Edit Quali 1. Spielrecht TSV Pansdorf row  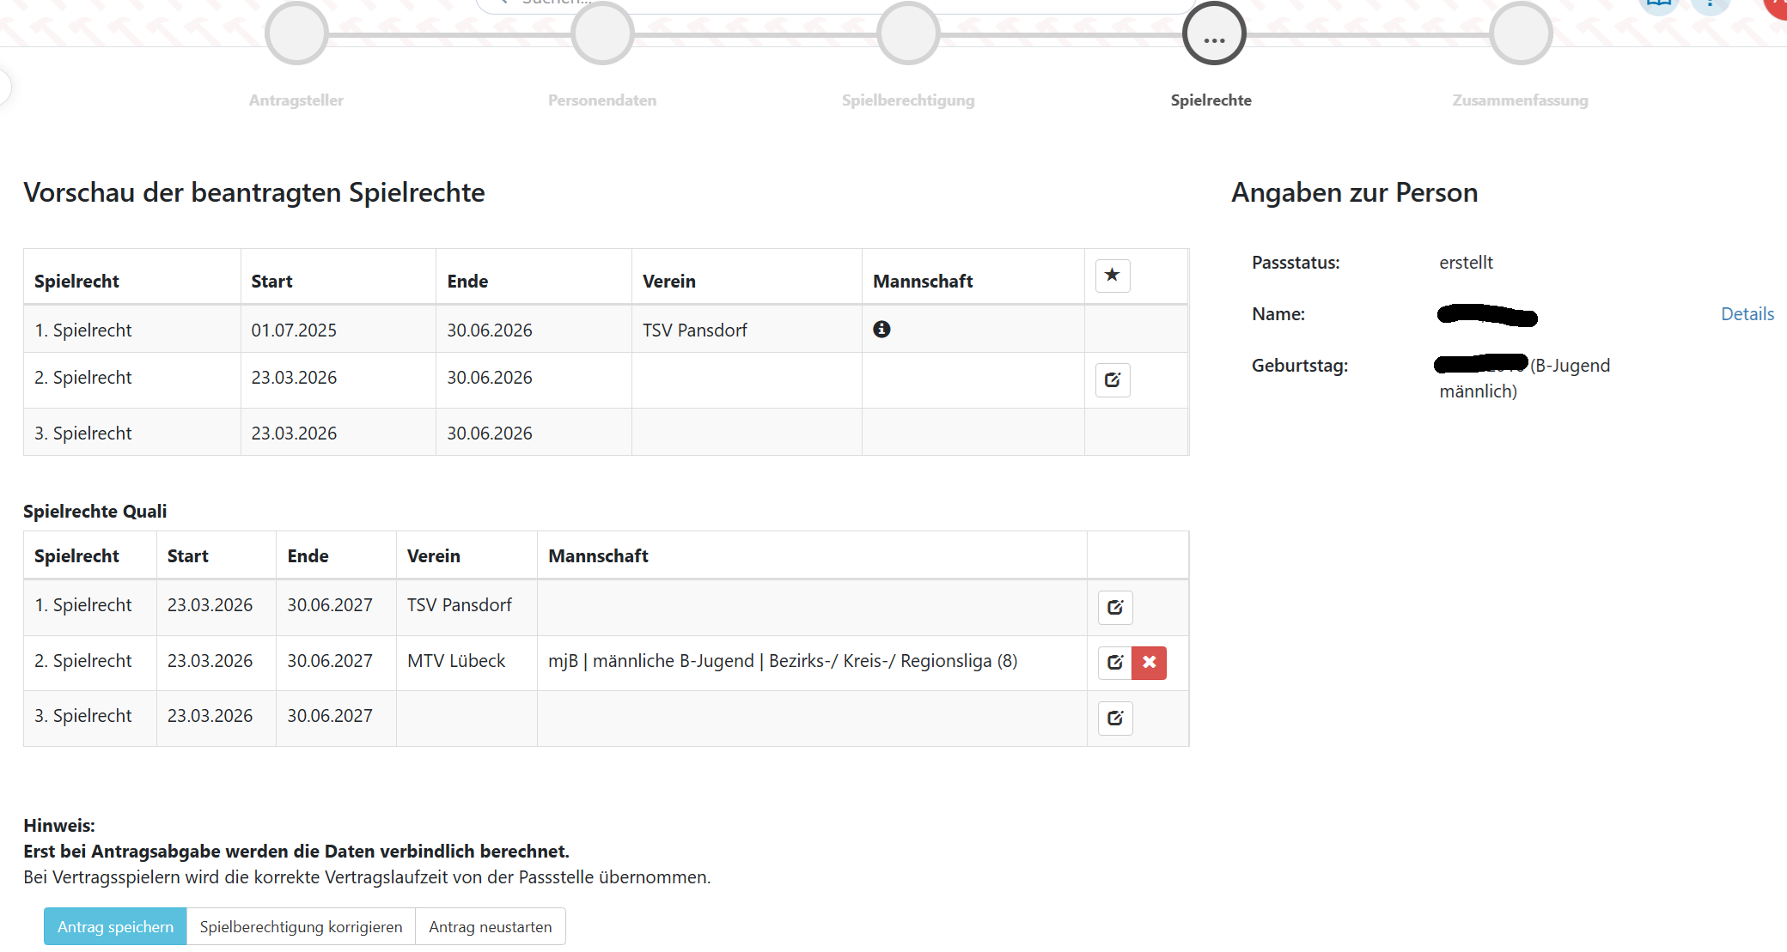1114,607
